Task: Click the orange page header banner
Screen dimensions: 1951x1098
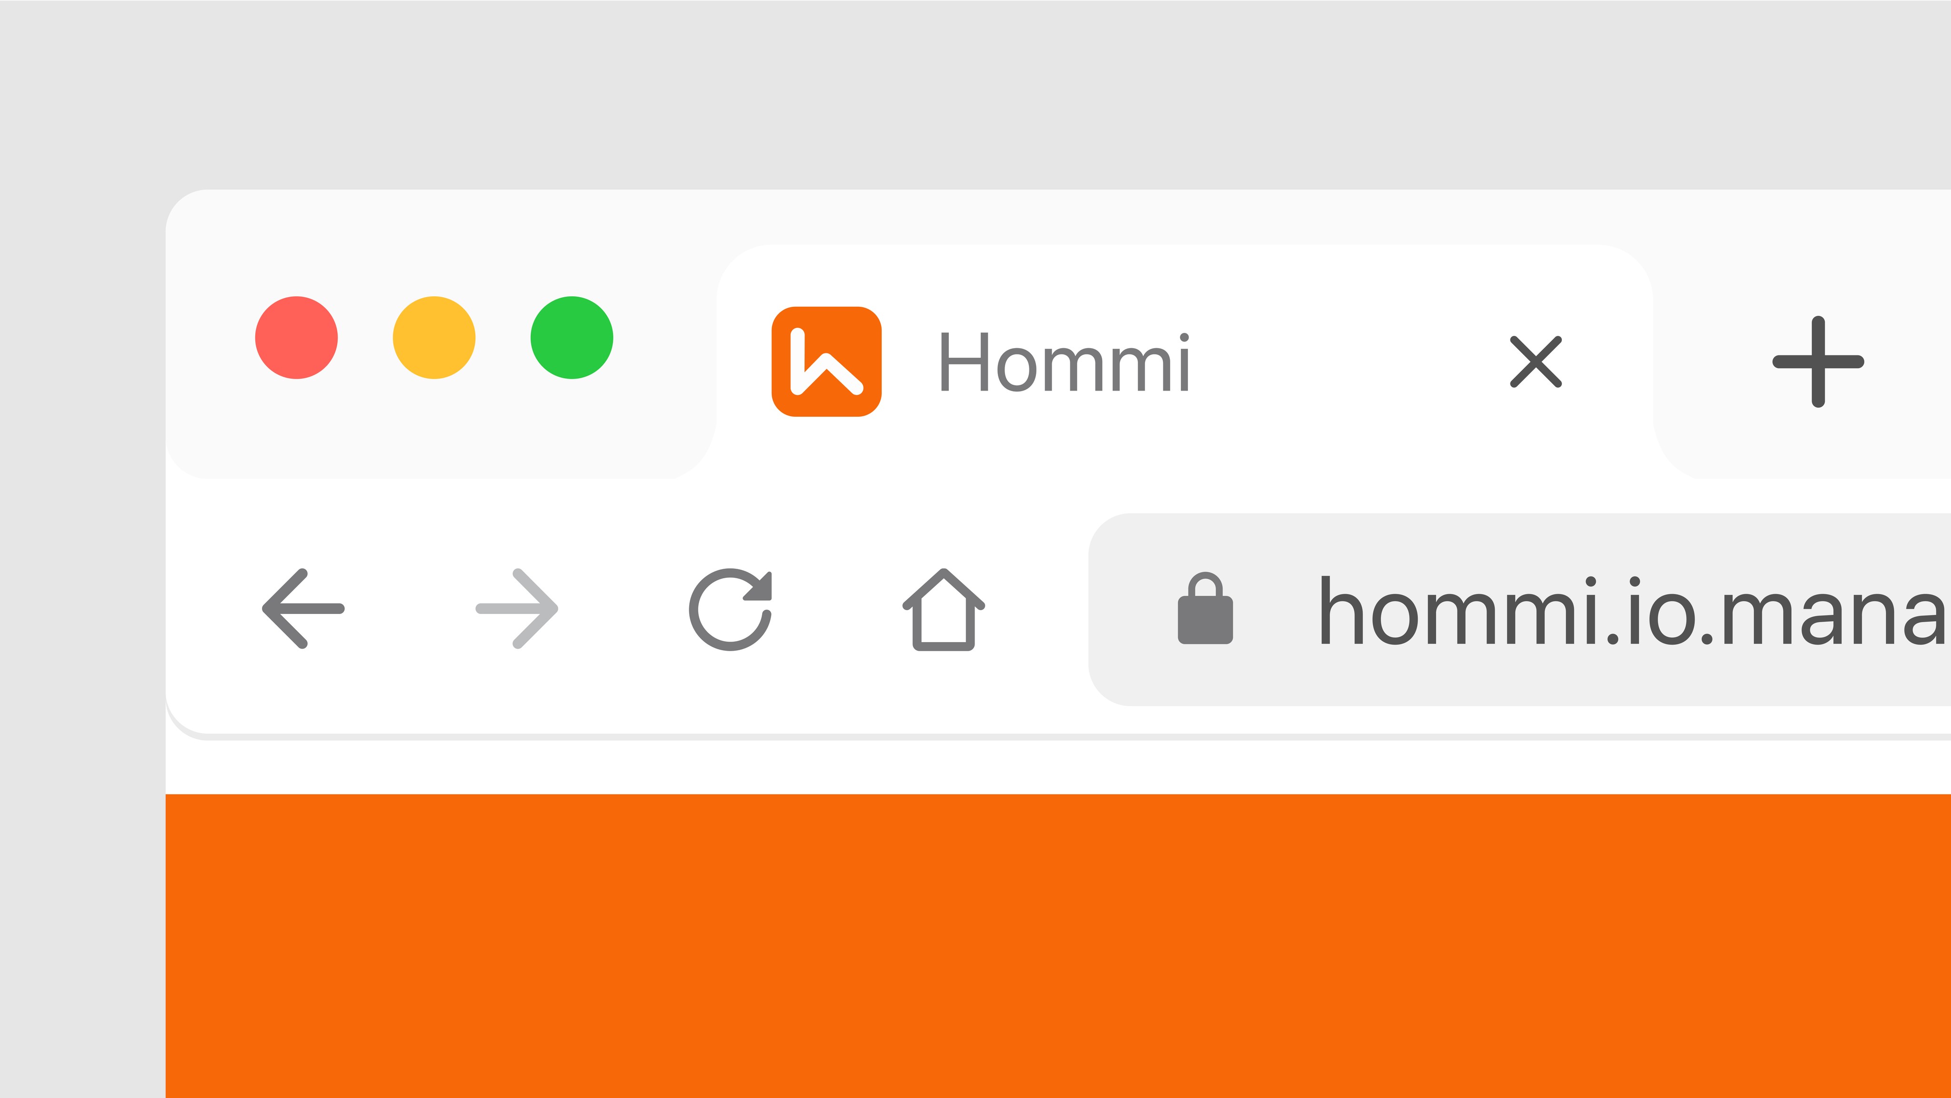Action: pos(1058,946)
